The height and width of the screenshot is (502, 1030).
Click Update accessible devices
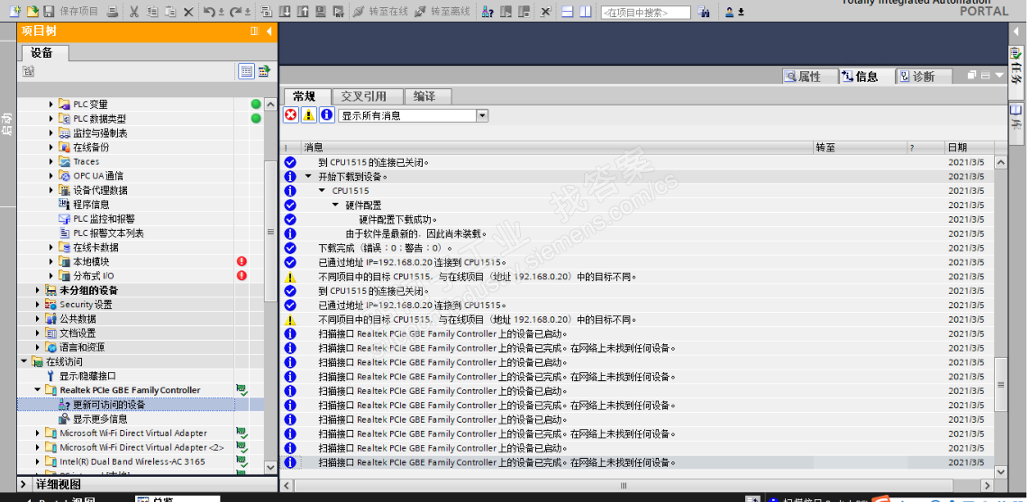pos(103,405)
